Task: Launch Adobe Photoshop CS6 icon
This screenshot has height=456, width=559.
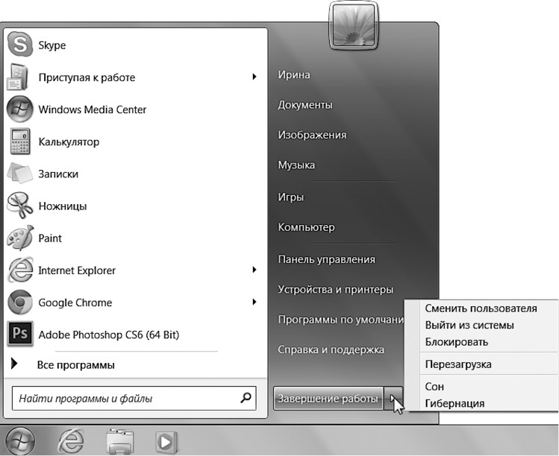Action: (19, 335)
